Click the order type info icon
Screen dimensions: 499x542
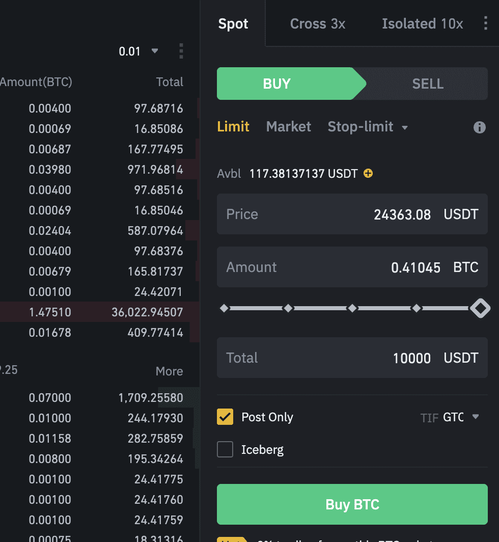[x=479, y=127]
